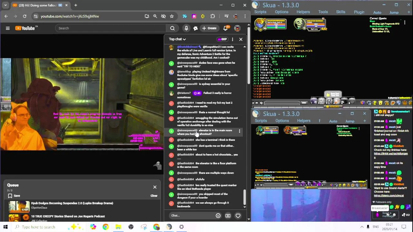Open the Chrome tab search dropdown
The image size is (413, 232).
click(5, 5)
